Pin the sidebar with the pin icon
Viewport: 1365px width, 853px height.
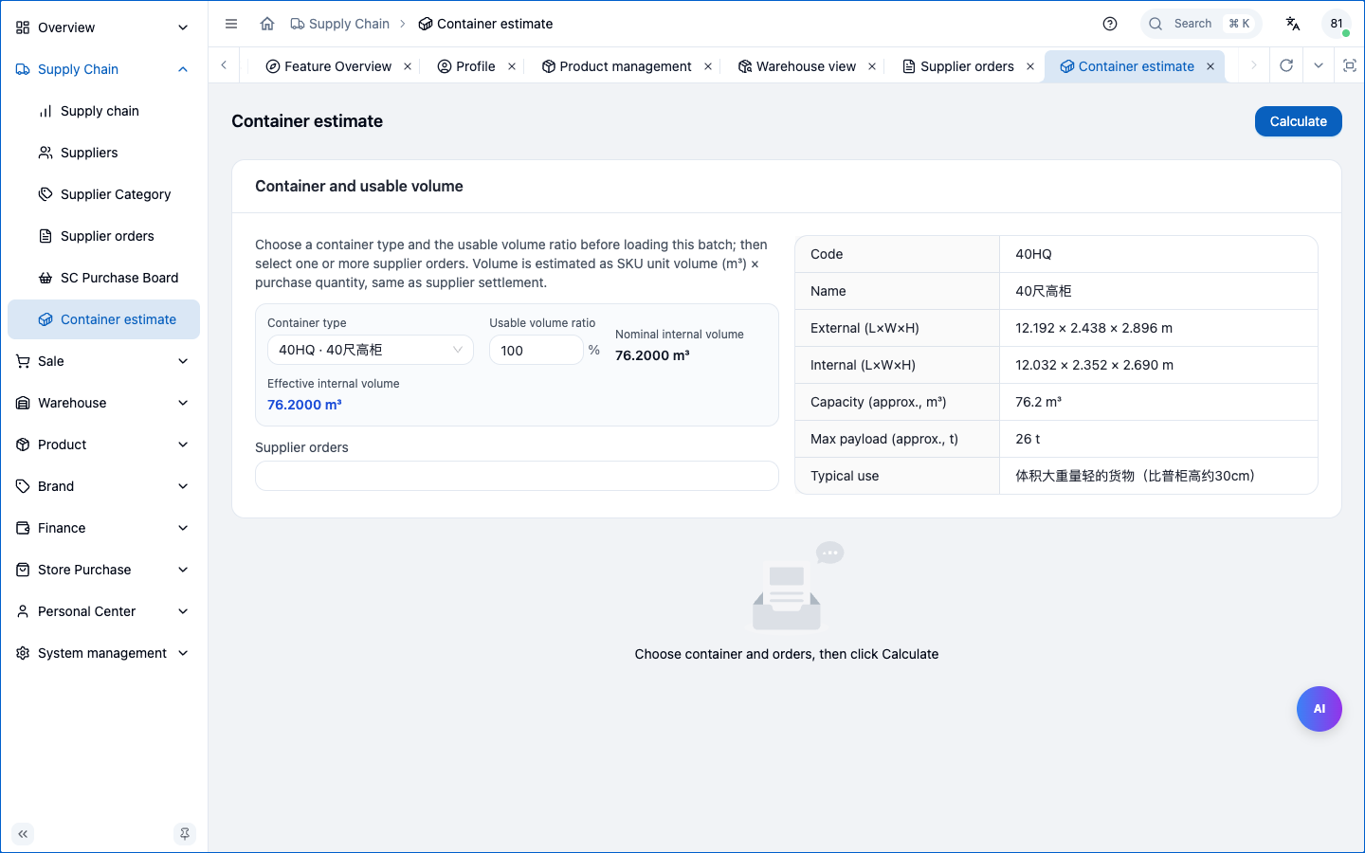tap(185, 834)
